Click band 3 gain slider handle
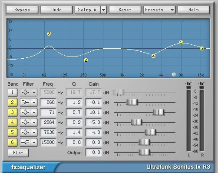The height and width of the screenshot is (173, 218). coord(159,112)
